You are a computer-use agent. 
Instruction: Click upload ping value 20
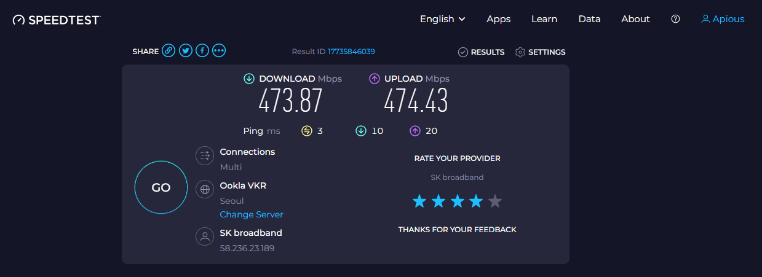[431, 131]
